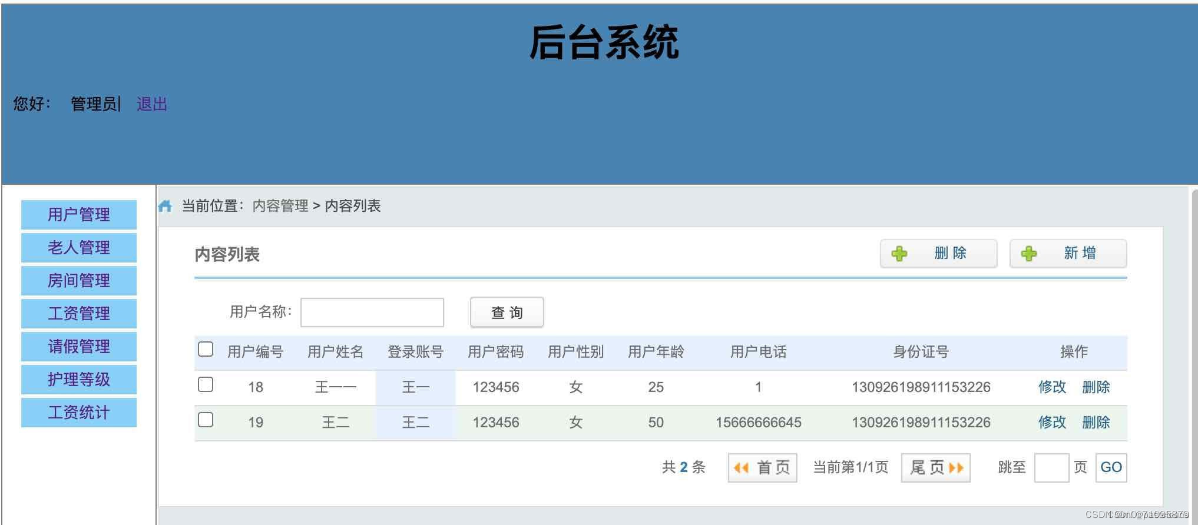
Task: Open 护理等级 in the sidebar
Action: tap(79, 380)
